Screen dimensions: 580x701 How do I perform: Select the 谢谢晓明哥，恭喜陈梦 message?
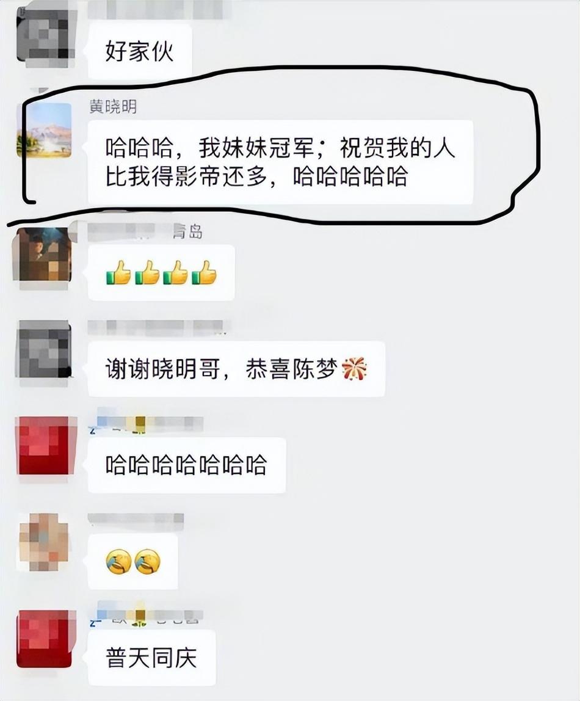click(236, 369)
